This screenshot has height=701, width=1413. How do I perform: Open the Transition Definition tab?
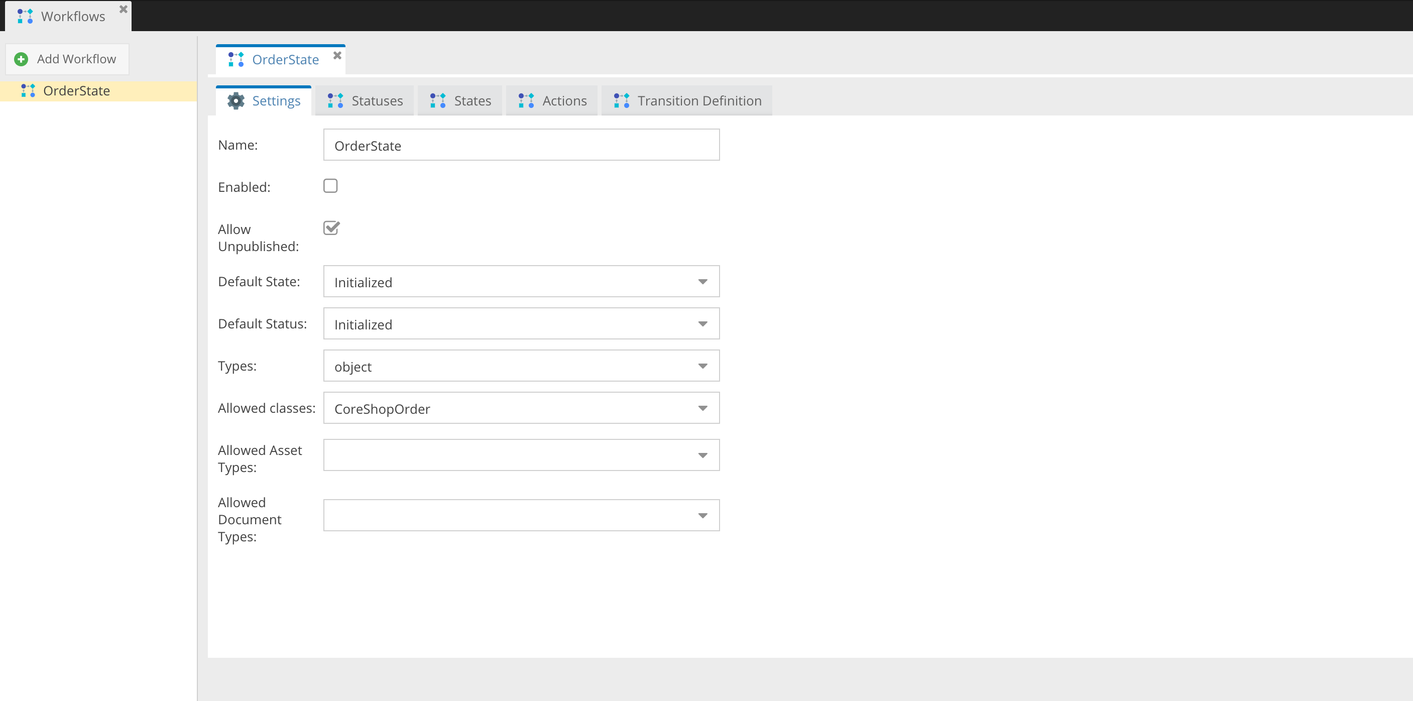(699, 101)
